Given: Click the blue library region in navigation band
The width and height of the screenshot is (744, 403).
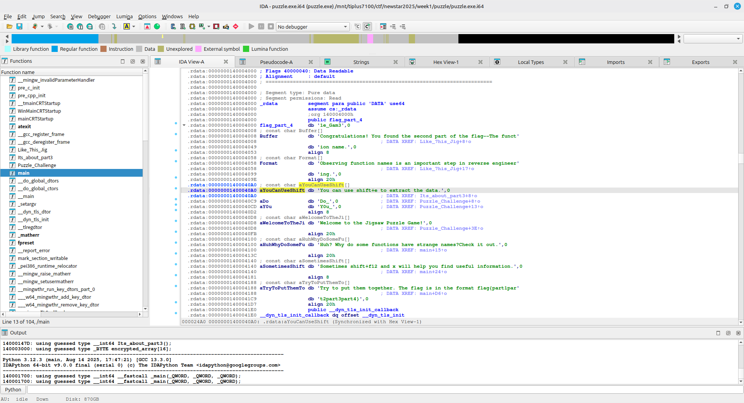Looking at the screenshot, I should tap(54, 39).
